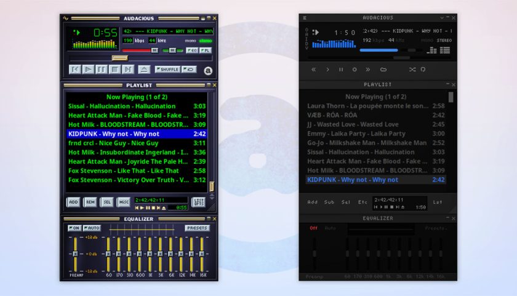The width and height of the screenshot is (517, 296).
Task: Select 'Laura Thorn - La poupée monte le son' track
Action: (376, 106)
